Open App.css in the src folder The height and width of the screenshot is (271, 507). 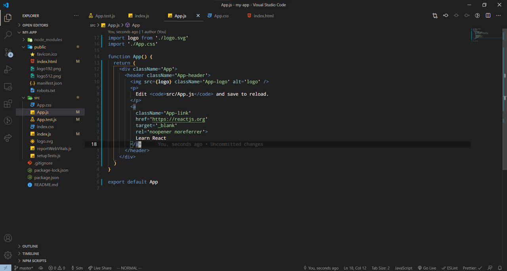tap(50, 105)
